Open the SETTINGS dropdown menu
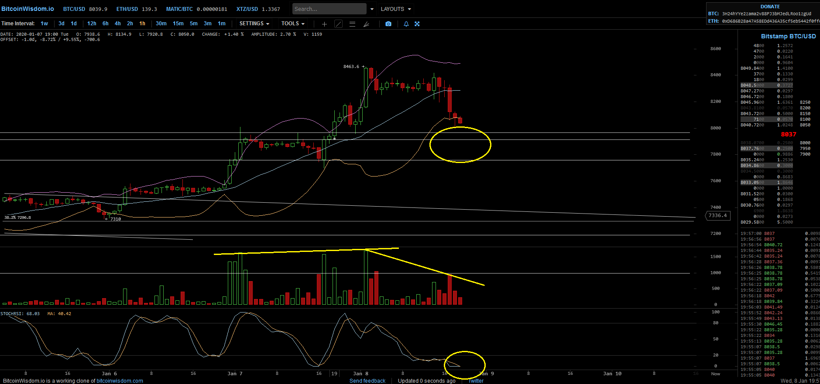 click(254, 24)
